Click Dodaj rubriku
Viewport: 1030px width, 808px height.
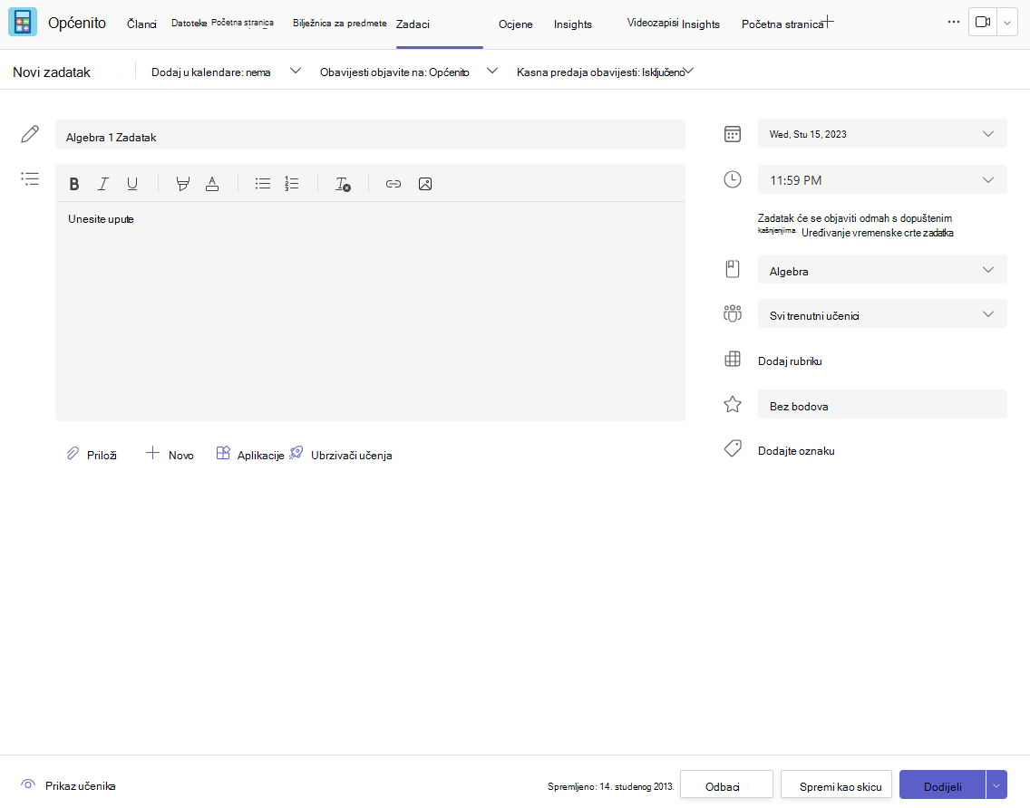pyautogui.click(x=790, y=361)
